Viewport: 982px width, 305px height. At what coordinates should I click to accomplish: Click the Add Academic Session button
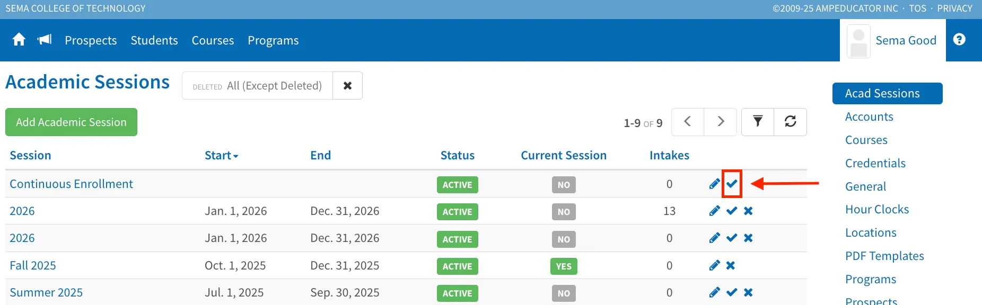click(71, 122)
